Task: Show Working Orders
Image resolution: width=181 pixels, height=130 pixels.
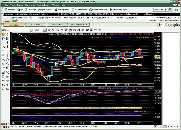Action: point(62,10)
